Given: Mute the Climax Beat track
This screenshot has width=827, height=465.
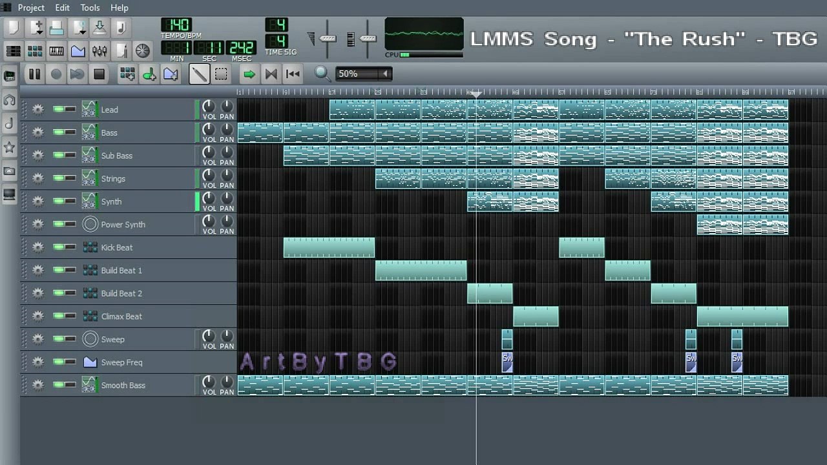Looking at the screenshot, I should click(59, 316).
